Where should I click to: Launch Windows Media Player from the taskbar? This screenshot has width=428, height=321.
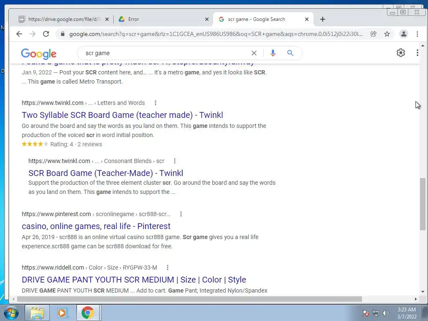click(x=62, y=313)
